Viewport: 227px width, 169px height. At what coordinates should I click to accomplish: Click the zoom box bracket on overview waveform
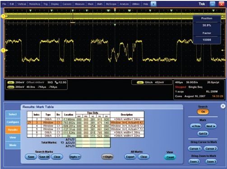coord(73,22)
